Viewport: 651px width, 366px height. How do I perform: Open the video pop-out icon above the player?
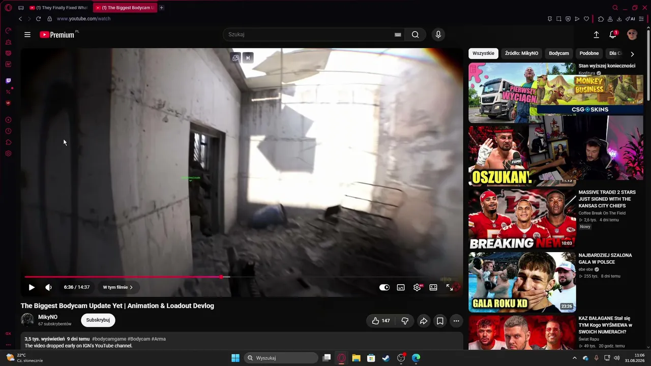235,58
